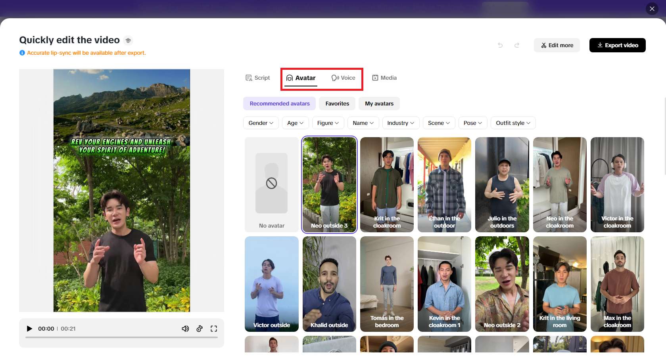Open the Scene filter dropdown

[x=439, y=123]
